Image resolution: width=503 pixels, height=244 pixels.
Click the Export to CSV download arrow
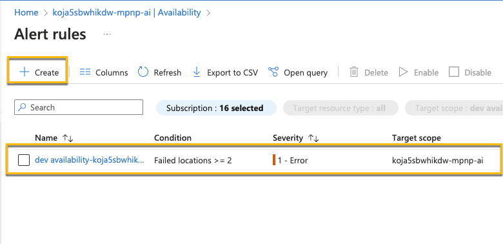point(196,72)
